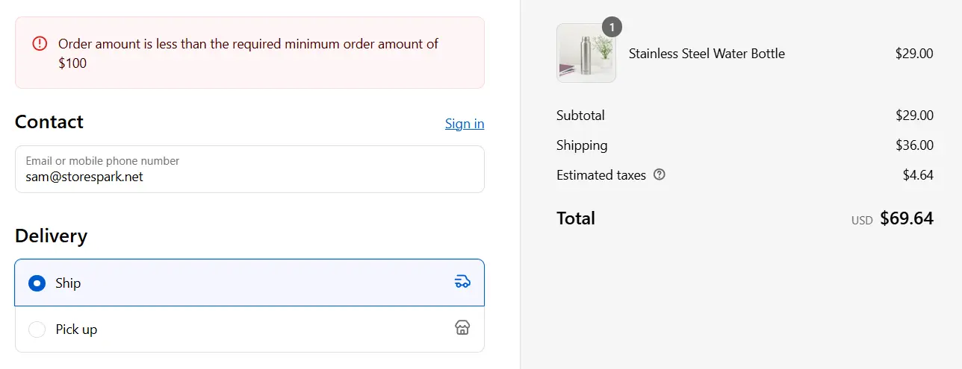This screenshot has height=369, width=962.
Task: Click the Delivery section heading
Action: tap(51, 236)
